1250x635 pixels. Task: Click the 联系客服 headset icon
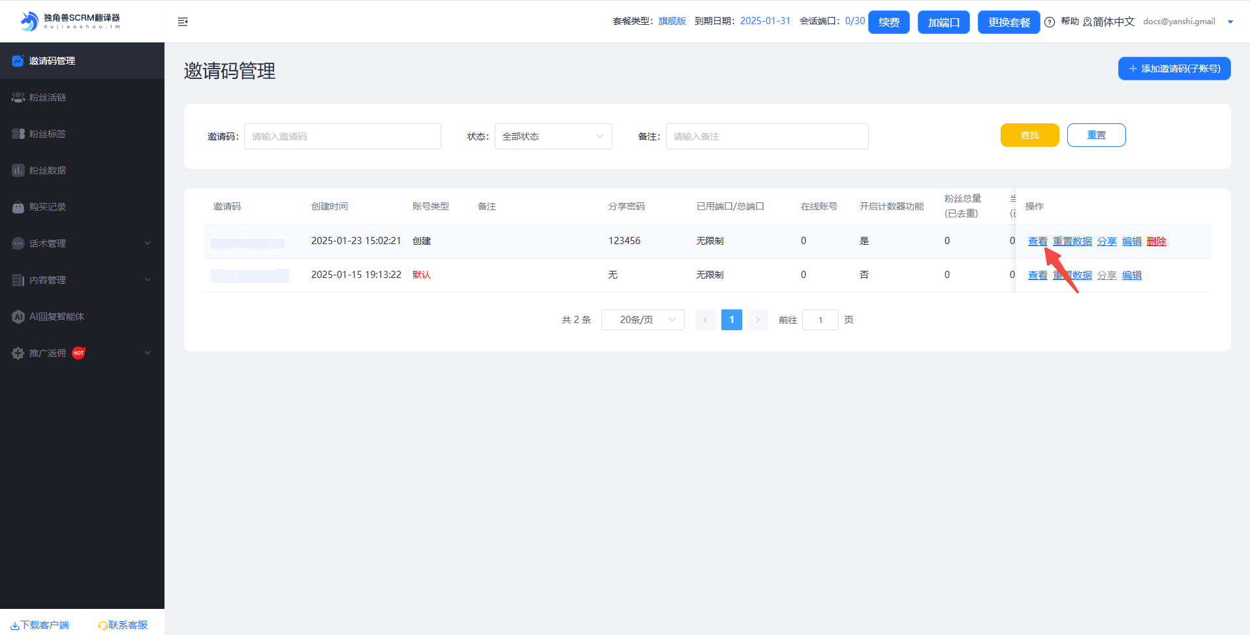click(x=102, y=625)
